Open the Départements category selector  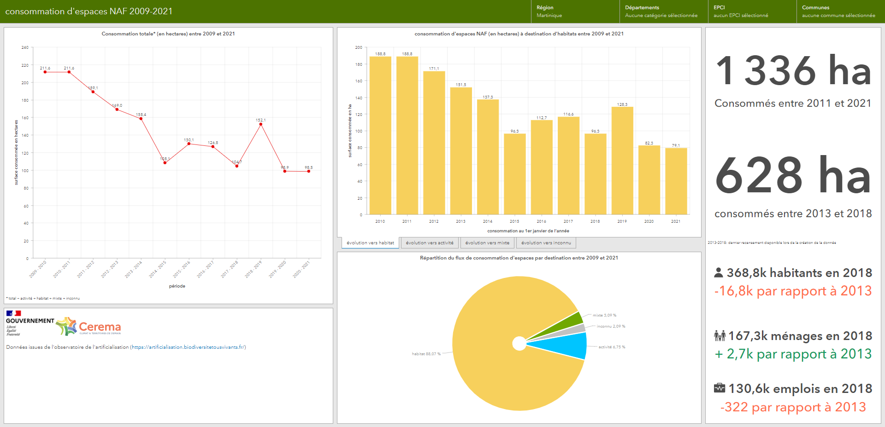tap(663, 12)
